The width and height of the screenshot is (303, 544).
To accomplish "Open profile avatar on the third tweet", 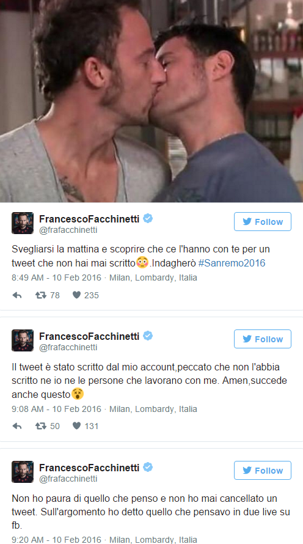I will point(23,472).
